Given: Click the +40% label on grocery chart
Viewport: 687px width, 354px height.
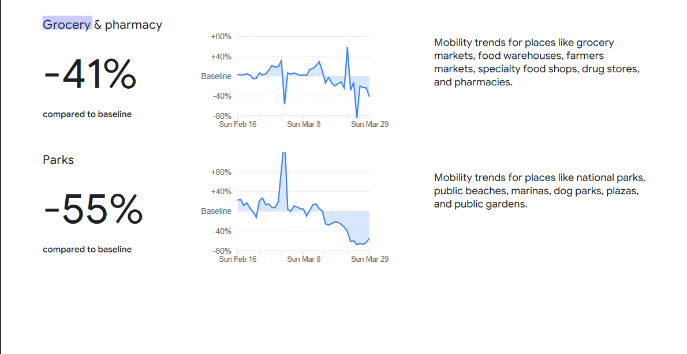Looking at the screenshot, I should [222, 57].
